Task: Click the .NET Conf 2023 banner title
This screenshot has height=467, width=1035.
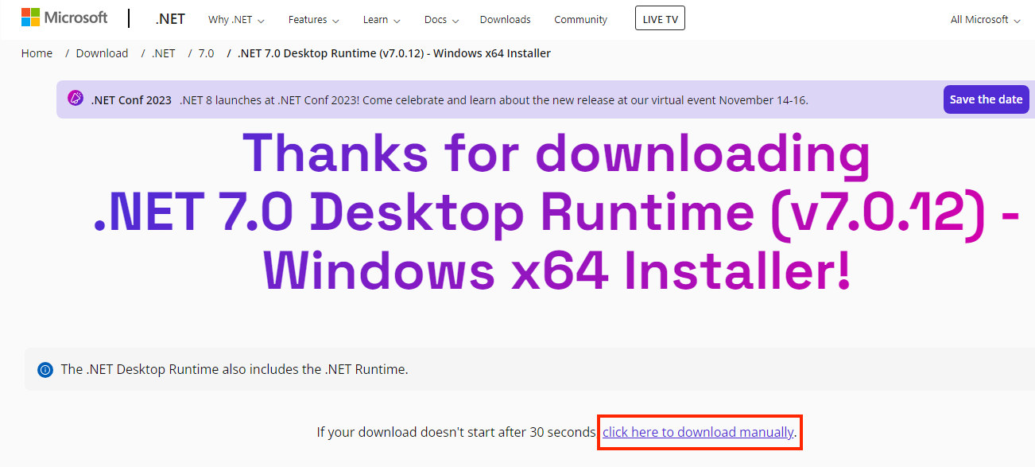Action: point(131,100)
